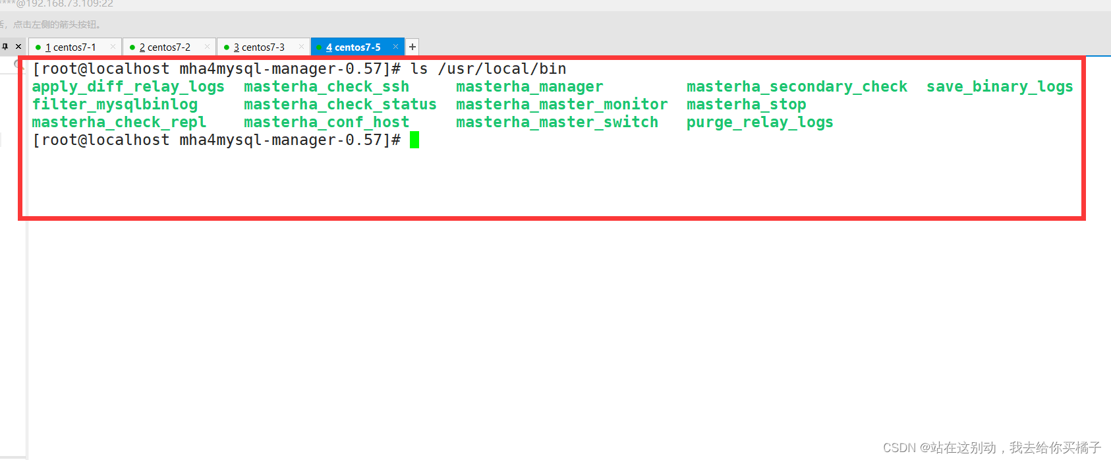Click masterha_master_switch in the terminal output
This screenshot has width=1111, height=460.
coord(557,123)
